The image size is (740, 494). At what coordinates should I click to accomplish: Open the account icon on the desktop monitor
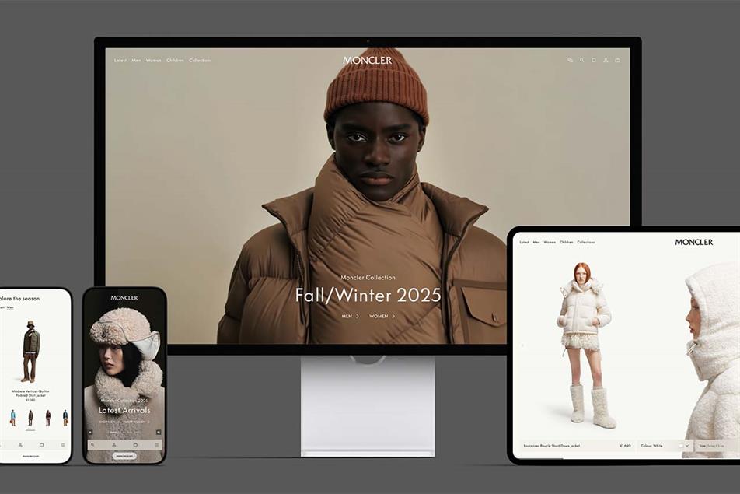[x=606, y=60]
